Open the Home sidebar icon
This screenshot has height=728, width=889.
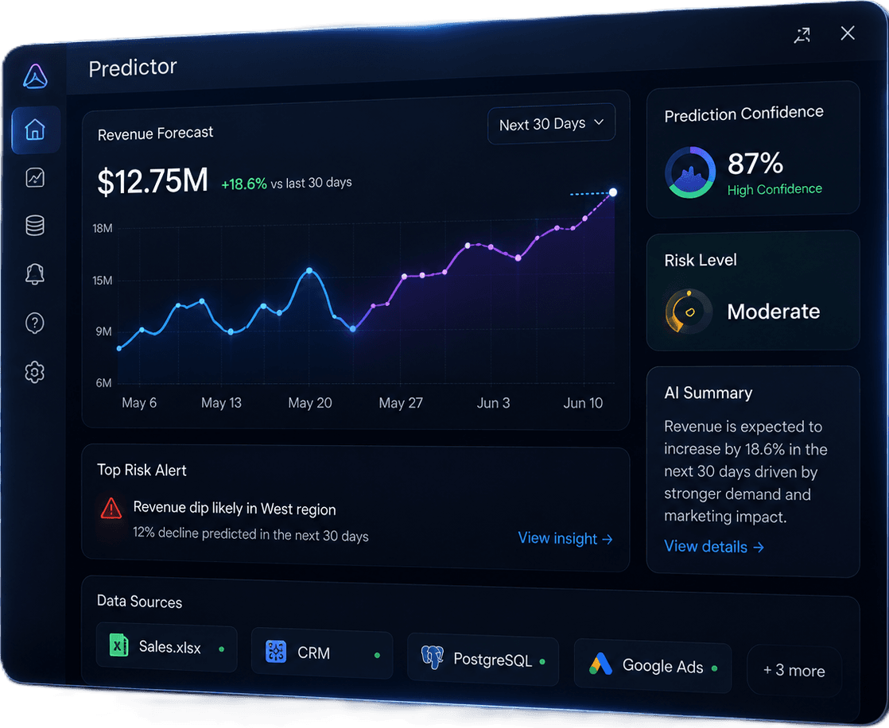point(35,130)
